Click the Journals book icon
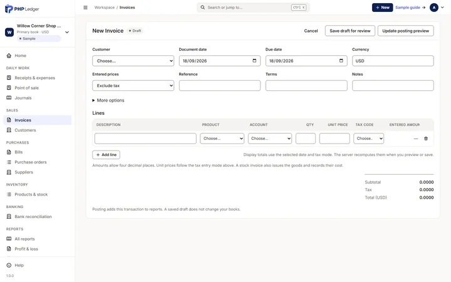 coord(9,98)
